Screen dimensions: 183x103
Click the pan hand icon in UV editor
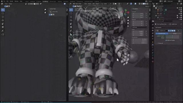[x=45, y=12]
